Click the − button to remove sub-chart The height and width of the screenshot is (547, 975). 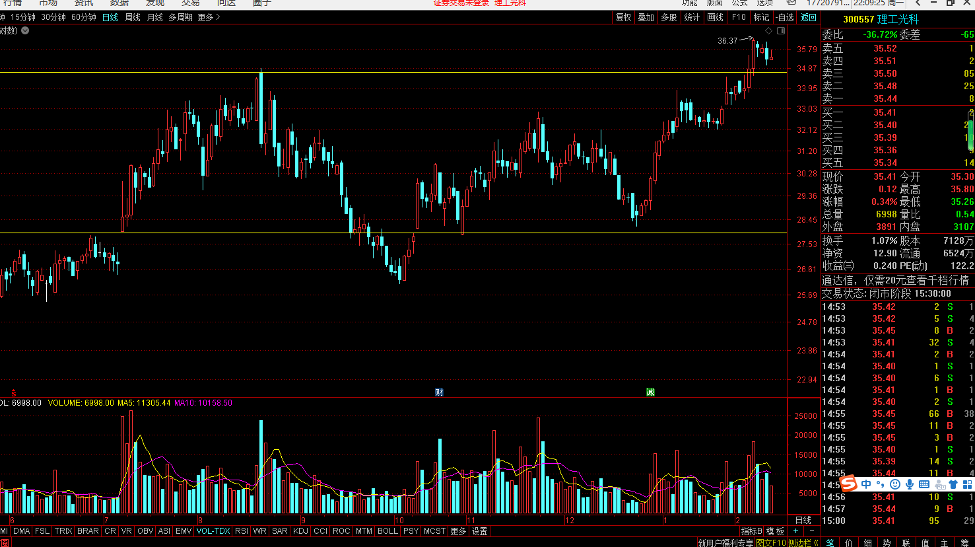[x=812, y=531]
